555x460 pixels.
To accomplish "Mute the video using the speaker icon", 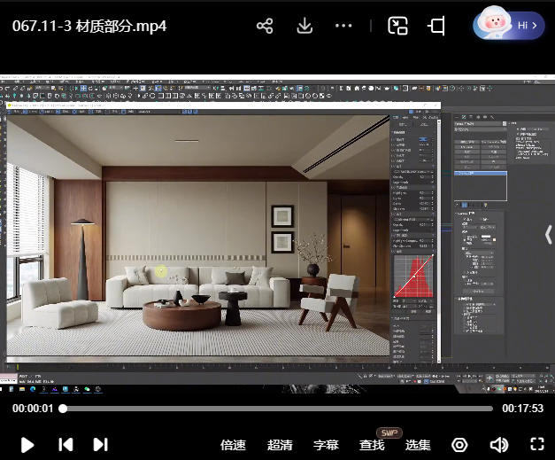I will [499, 445].
